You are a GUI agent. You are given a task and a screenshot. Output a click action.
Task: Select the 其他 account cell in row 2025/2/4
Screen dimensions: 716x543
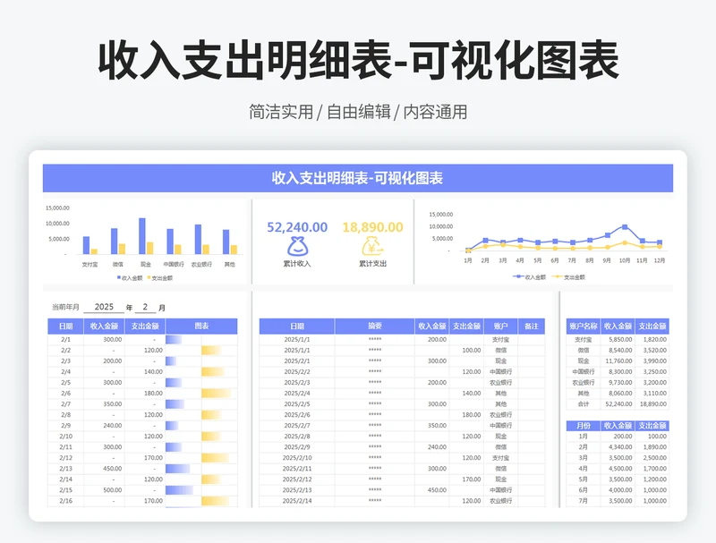point(501,394)
